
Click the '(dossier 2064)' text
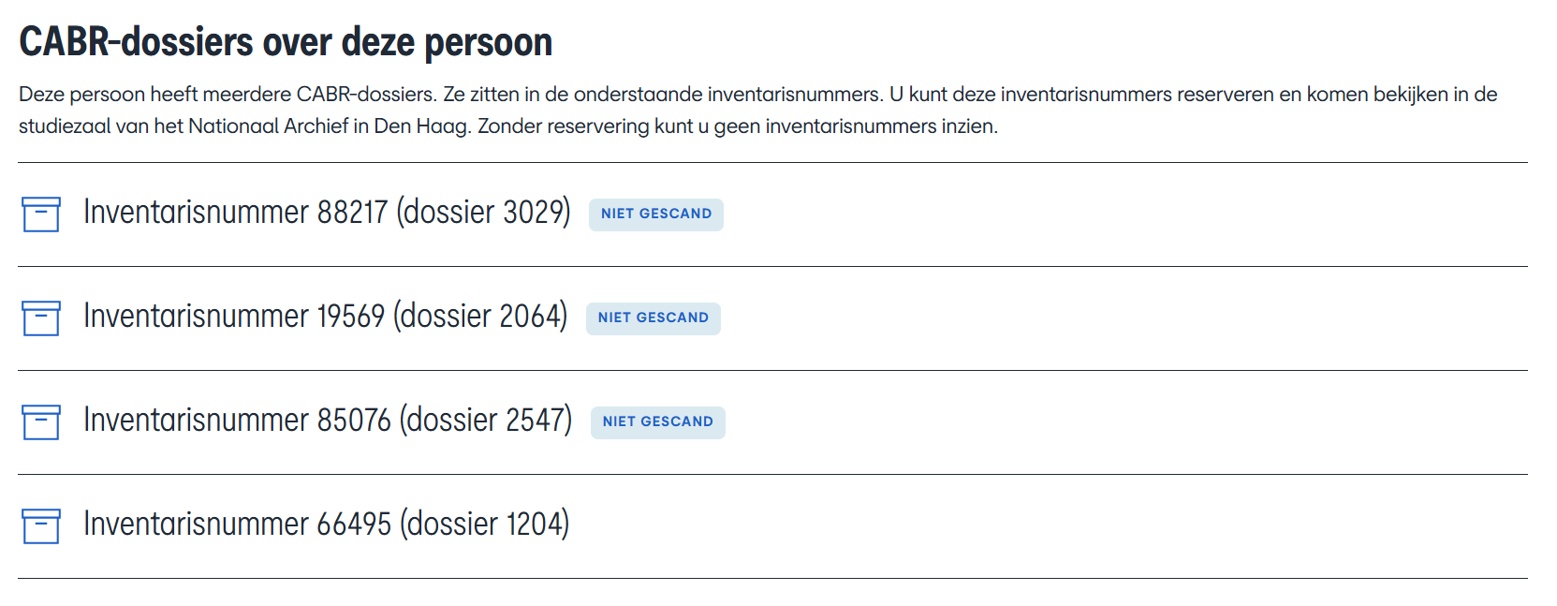pos(480,317)
